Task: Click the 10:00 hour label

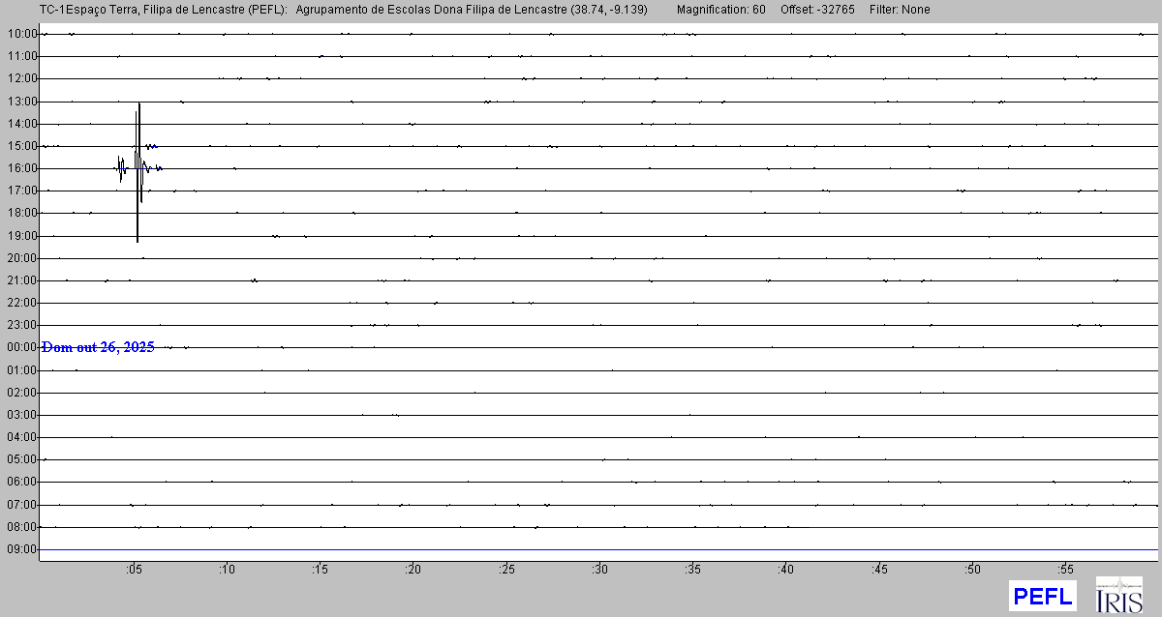Action: 21,34
